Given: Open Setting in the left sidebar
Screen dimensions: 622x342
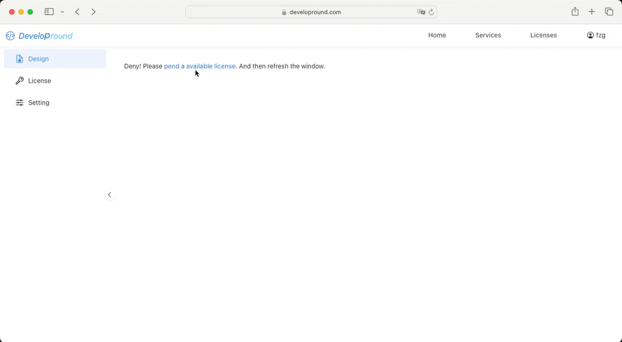Looking at the screenshot, I should (38, 103).
